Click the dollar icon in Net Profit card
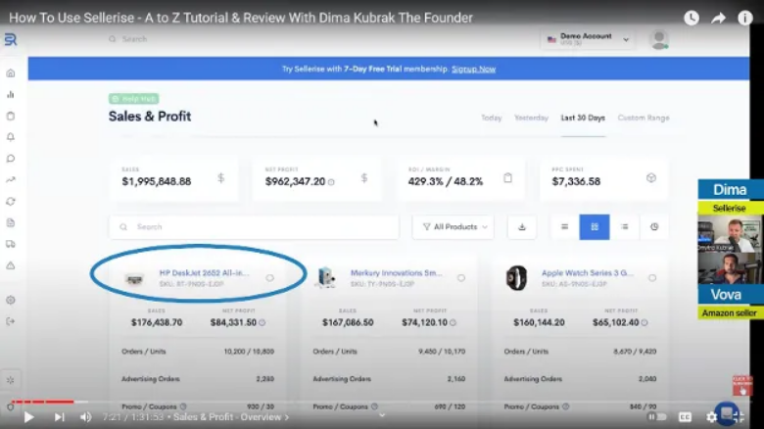Screen dimensions: 764x429 pyautogui.click(x=364, y=178)
